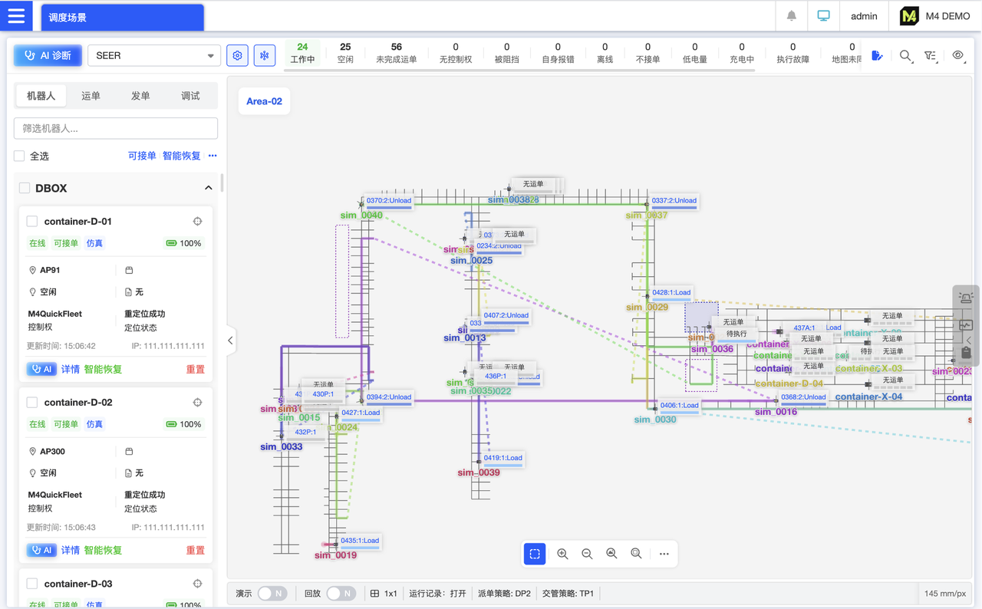Click the zoom in magnifier on map toolbar
The height and width of the screenshot is (609, 982).
[562, 554]
